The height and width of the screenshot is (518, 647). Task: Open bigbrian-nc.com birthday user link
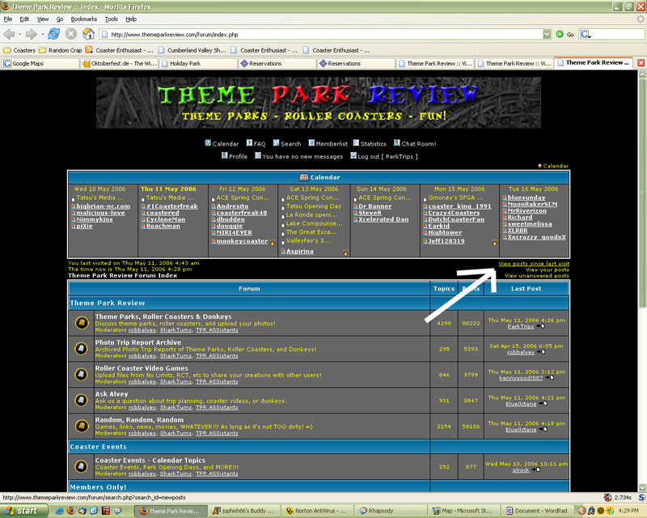click(x=104, y=206)
